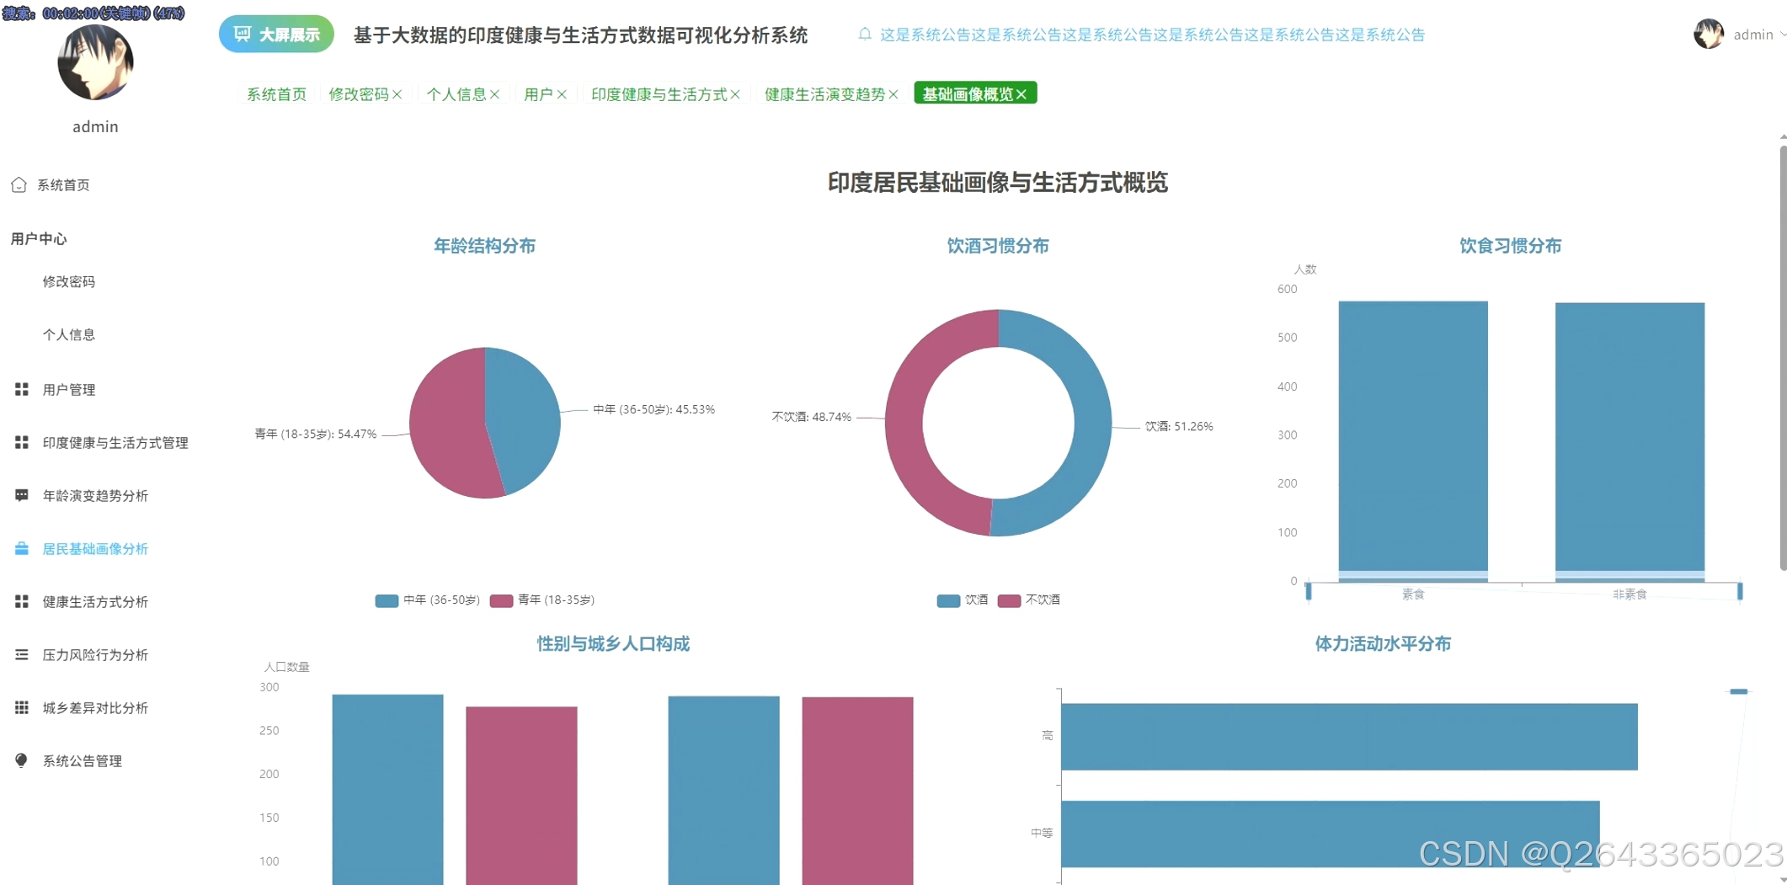The image size is (1787, 885).
Task: Click the scrolling 系统公告 notice text
Action: (1153, 35)
